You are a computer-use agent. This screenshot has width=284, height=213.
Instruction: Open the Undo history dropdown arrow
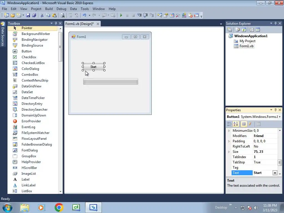[x=90, y=16]
